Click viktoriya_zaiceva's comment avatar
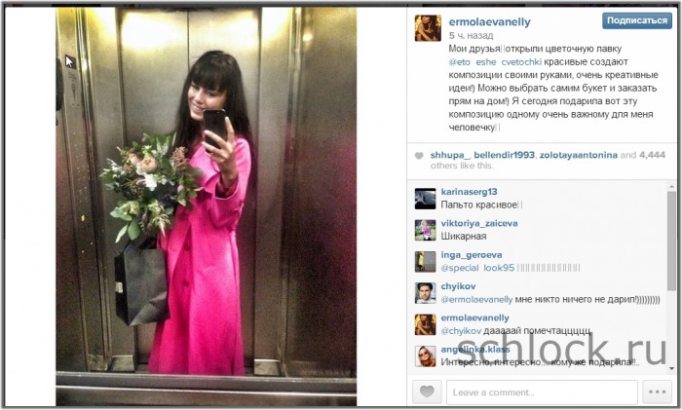682x410 pixels. [x=425, y=230]
